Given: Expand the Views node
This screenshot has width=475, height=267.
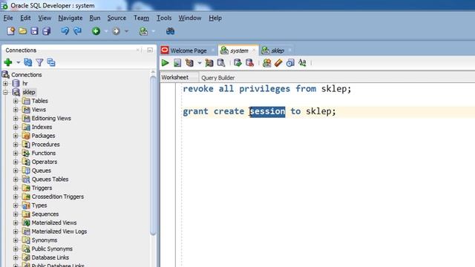Looking at the screenshot, I should coord(16,110).
